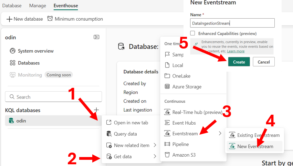
Task: Expand the Eventstream submenu chevron
Action: [x=220, y=134]
